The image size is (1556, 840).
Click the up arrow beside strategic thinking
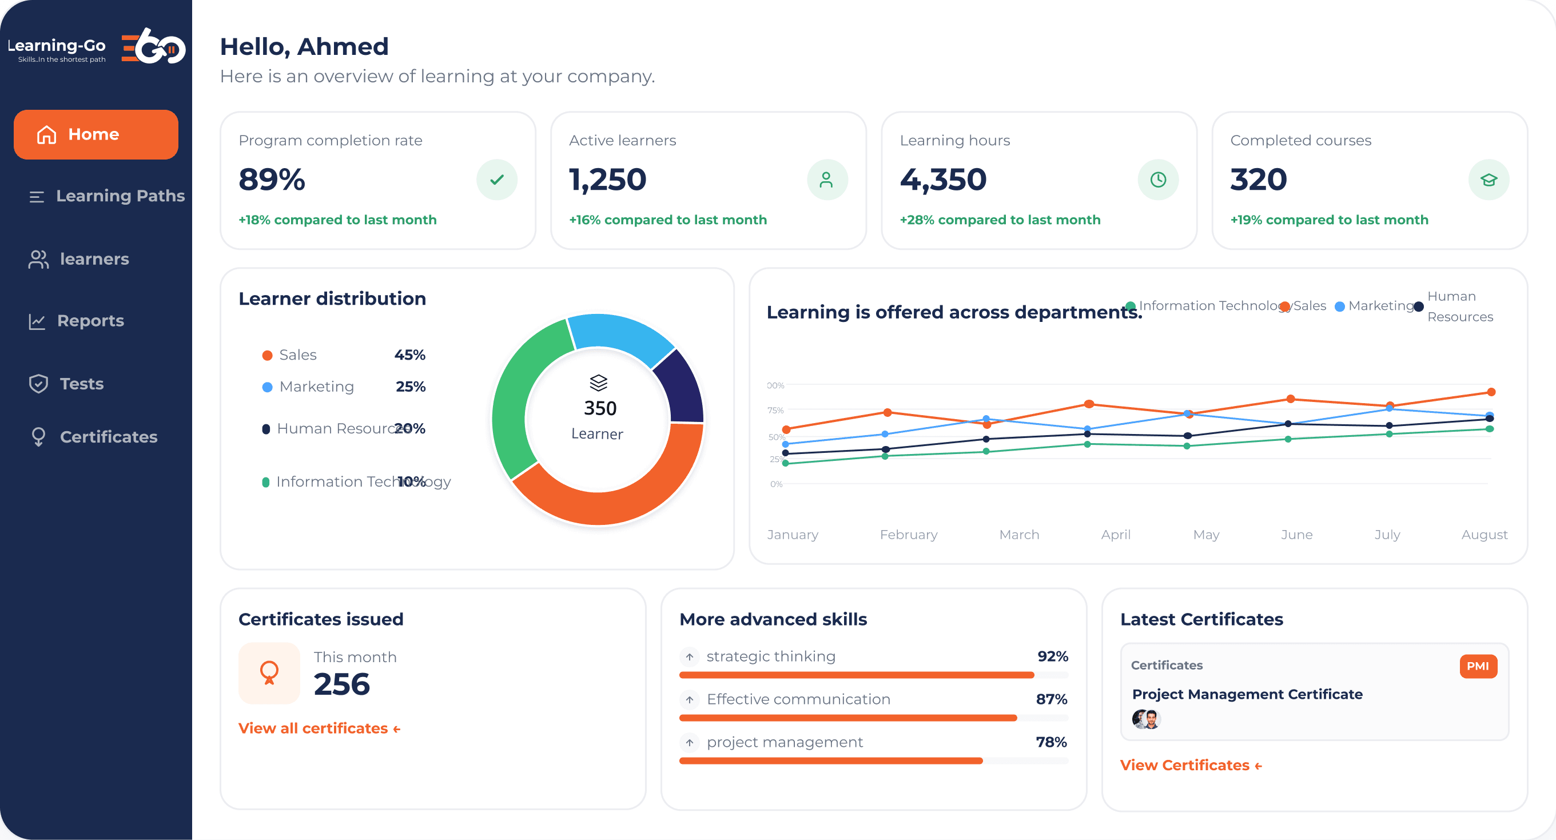[689, 657]
